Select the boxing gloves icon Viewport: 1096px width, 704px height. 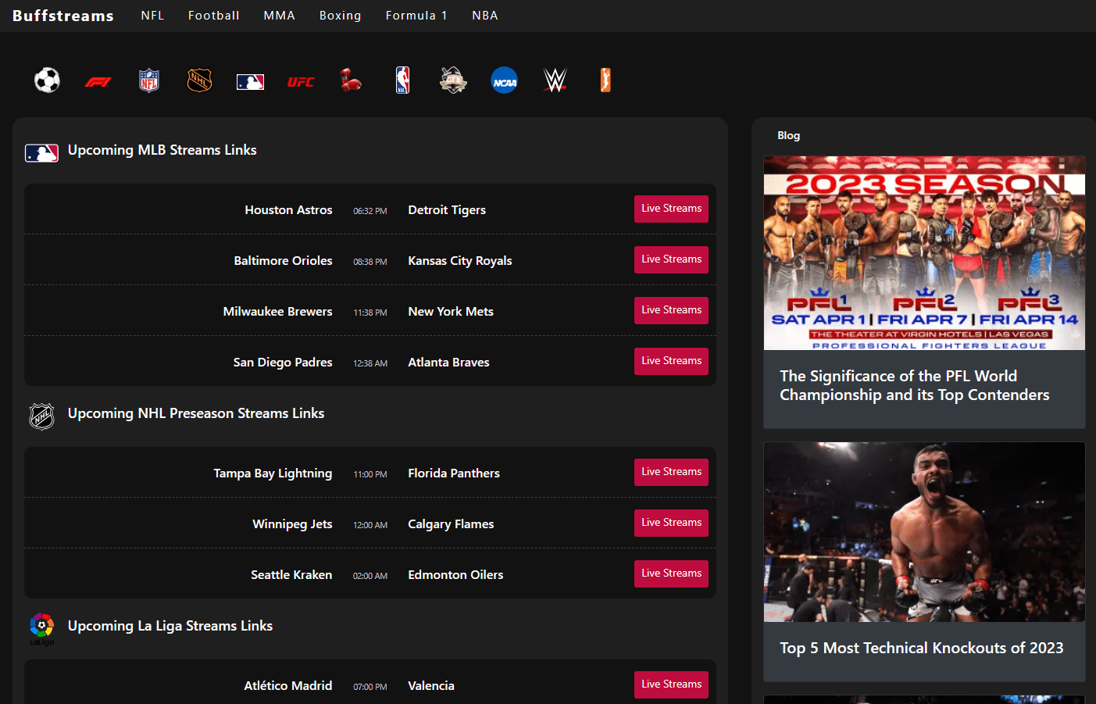(x=351, y=80)
